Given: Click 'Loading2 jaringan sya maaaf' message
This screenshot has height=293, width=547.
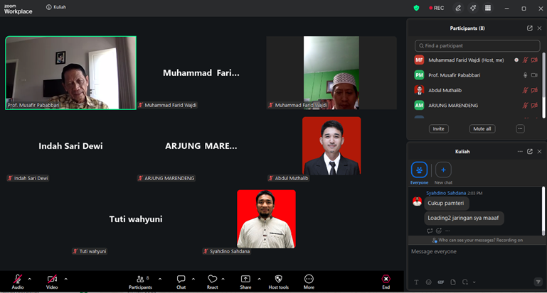Looking at the screenshot, I should click(x=464, y=219).
